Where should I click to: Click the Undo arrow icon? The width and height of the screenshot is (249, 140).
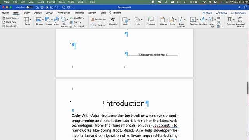click(56, 7)
